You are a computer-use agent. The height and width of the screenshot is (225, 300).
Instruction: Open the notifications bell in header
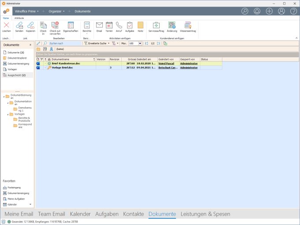(257, 11)
